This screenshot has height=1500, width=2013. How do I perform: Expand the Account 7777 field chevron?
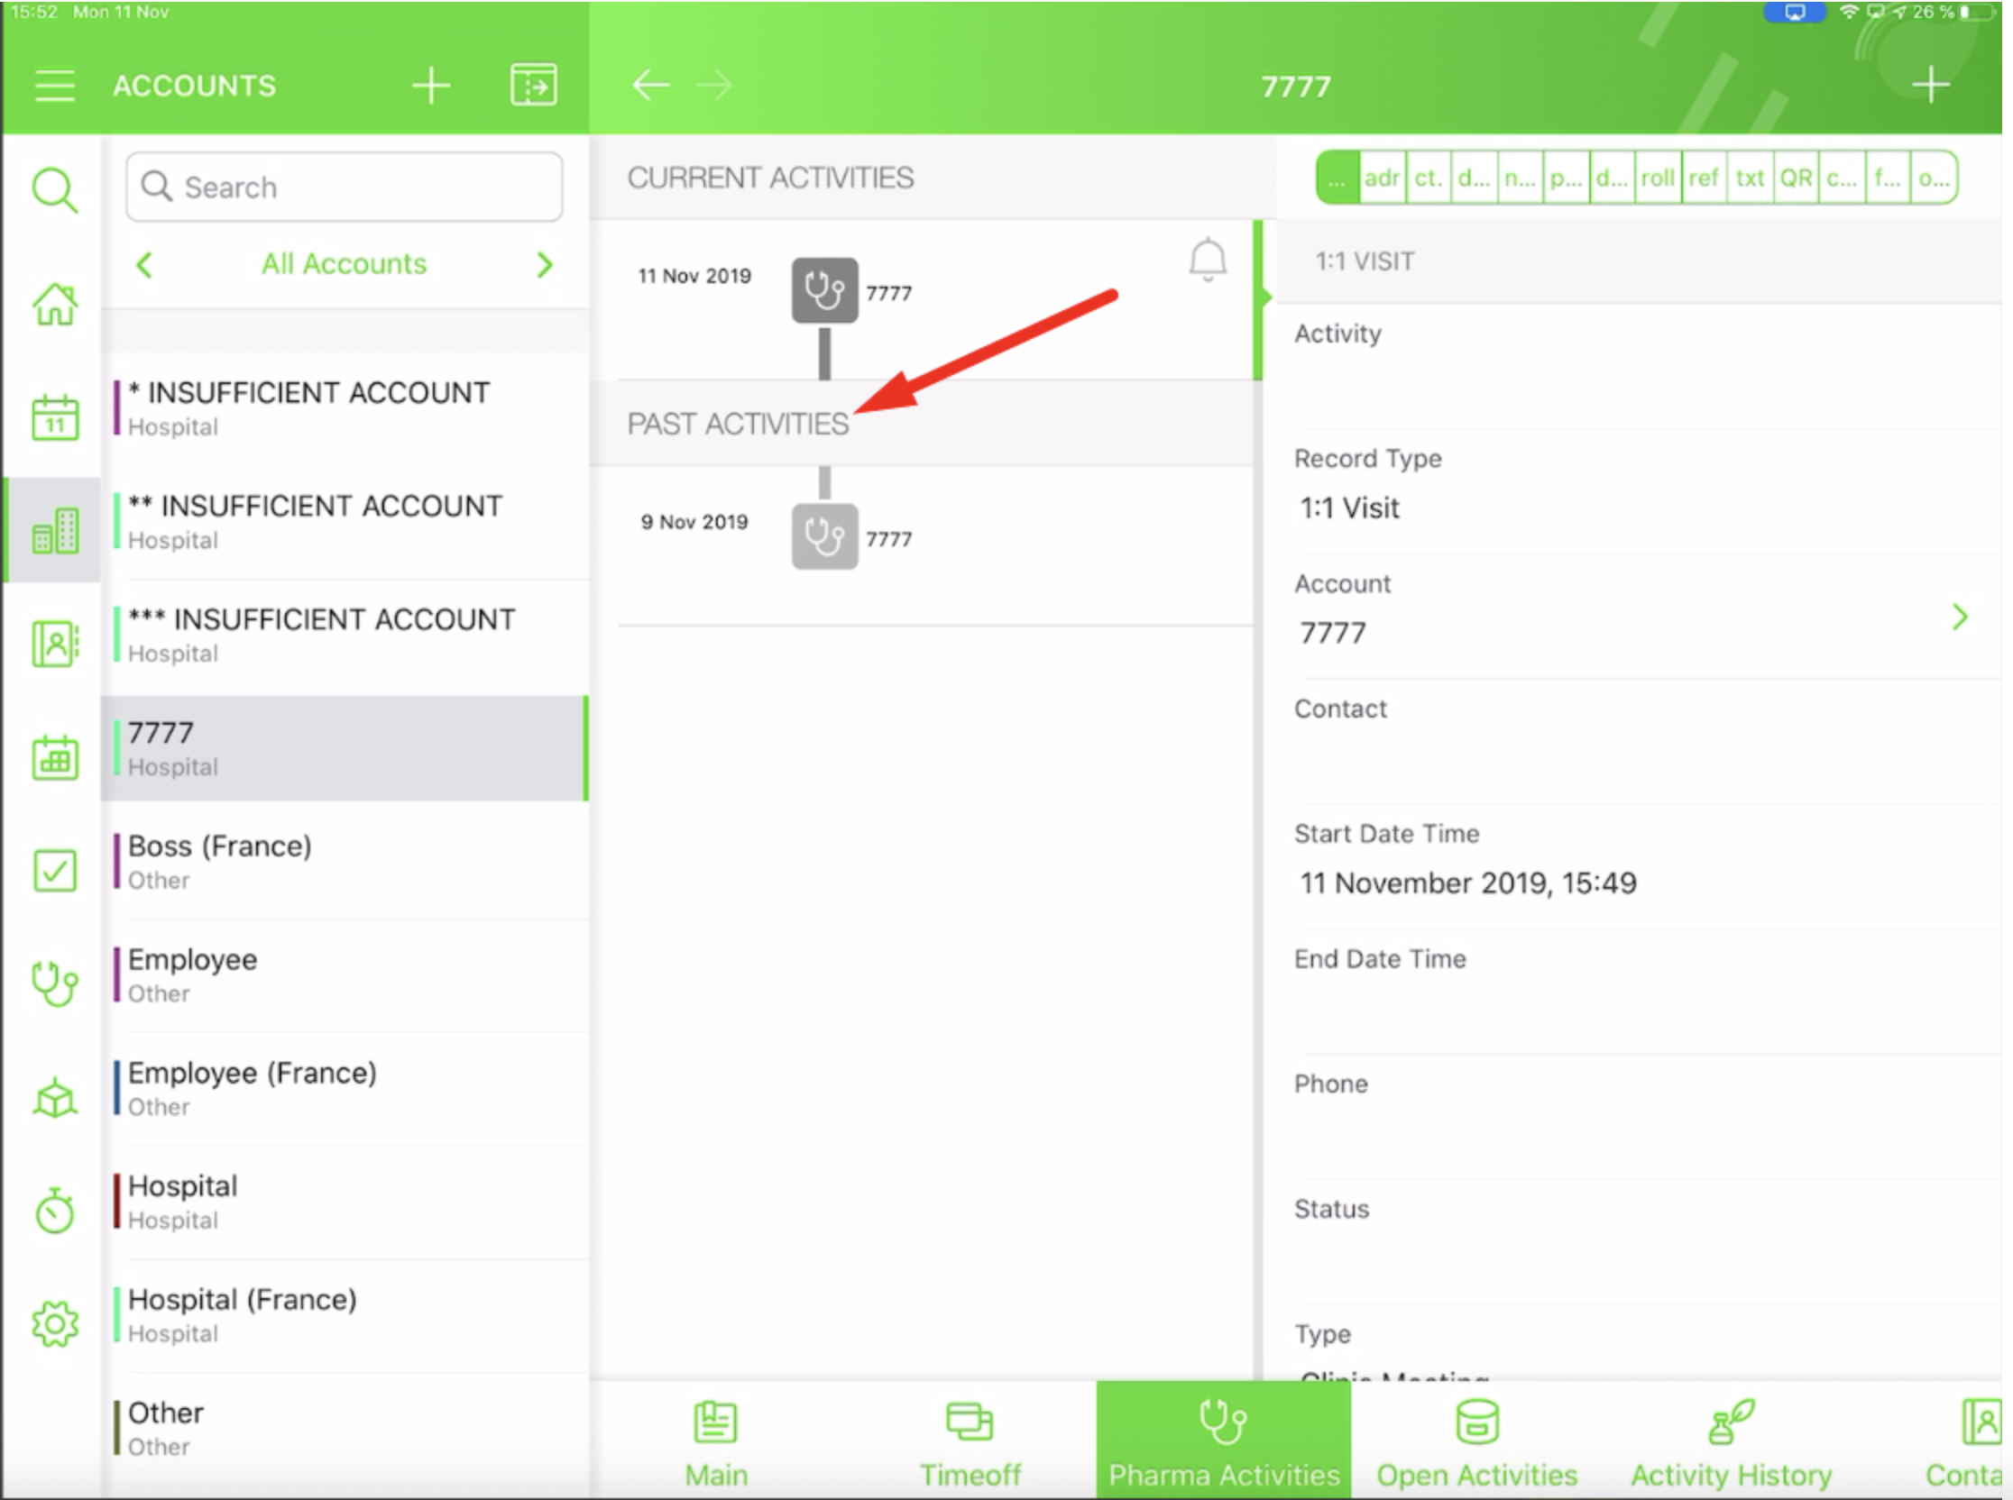[1960, 617]
